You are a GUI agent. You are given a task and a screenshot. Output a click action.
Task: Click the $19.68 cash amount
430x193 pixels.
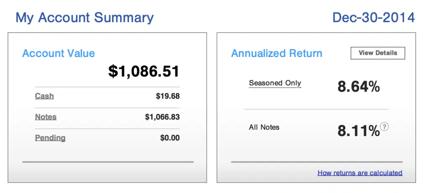(x=168, y=96)
